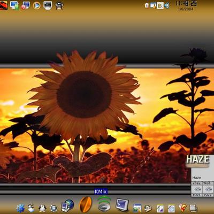Click the small camera-like icon in the dock
This screenshot has height=214, width=214.
(x=148, y=208)
